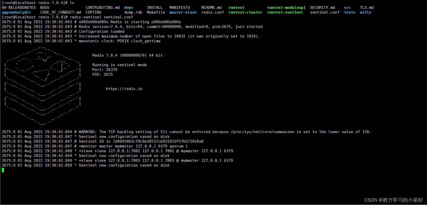Select sentinel.conf in the ls listing

[325, 12]
